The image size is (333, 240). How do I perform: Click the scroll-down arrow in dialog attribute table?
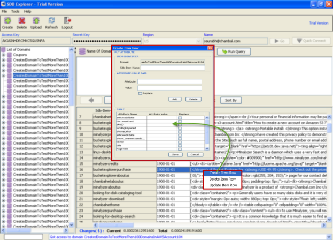point(207,148)
